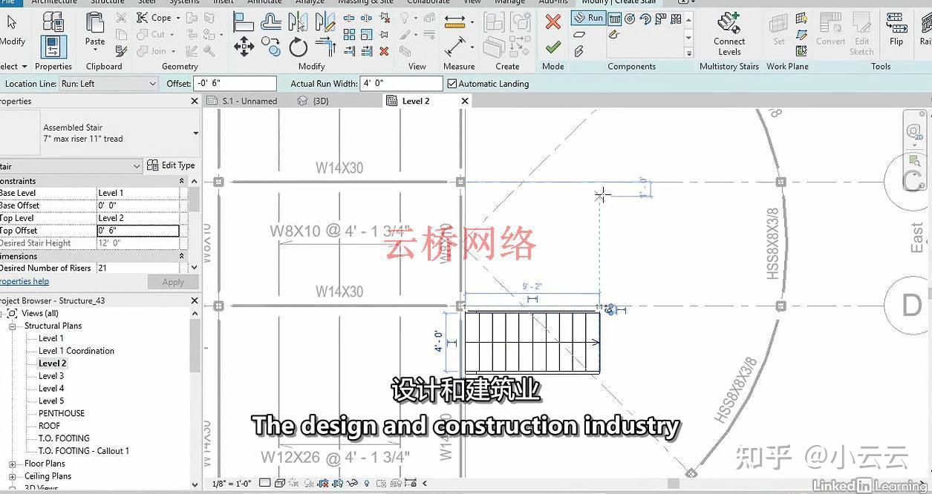Viewport: 932px width, 494px height.
Task: Open Type Properties icon above Properties
Action: 53,21
